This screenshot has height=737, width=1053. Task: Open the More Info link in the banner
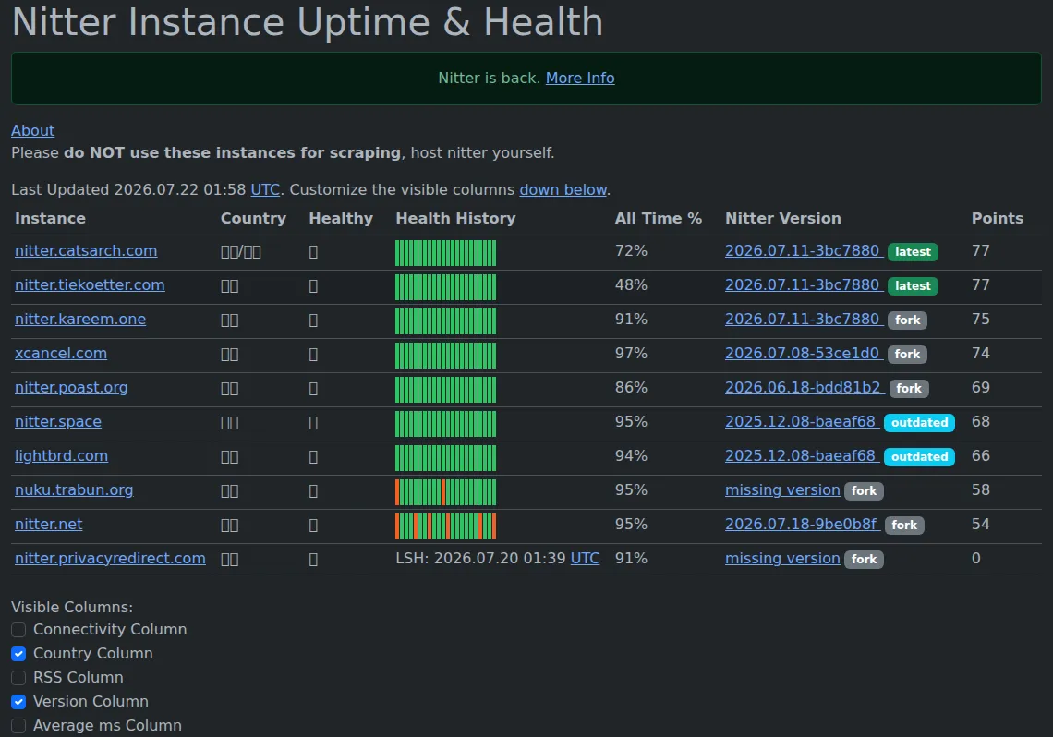(580, 78)
